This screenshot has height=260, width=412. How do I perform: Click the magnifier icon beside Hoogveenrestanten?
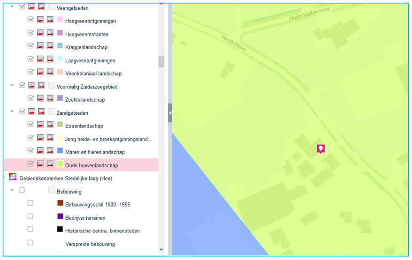pyautogui.click(x=50, y=33)
